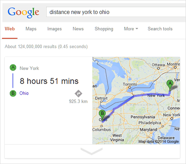Select the Shopping tab

pyautogui.click(x=104, y=29)
